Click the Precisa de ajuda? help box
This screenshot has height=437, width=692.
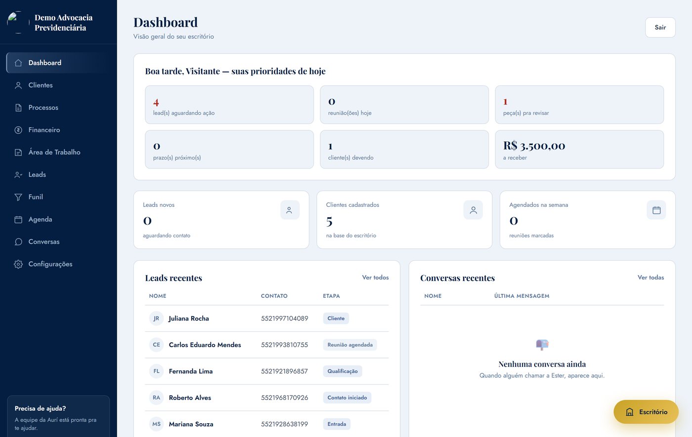(x=58, y=416)
